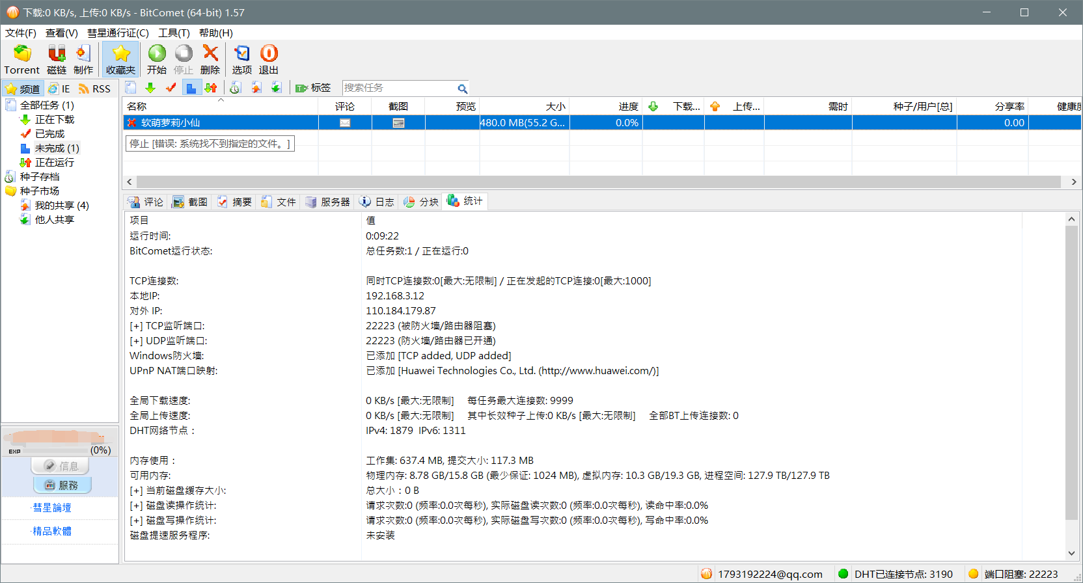
Task: Click the screenshot icon in task row
Action: pos(398,123)
